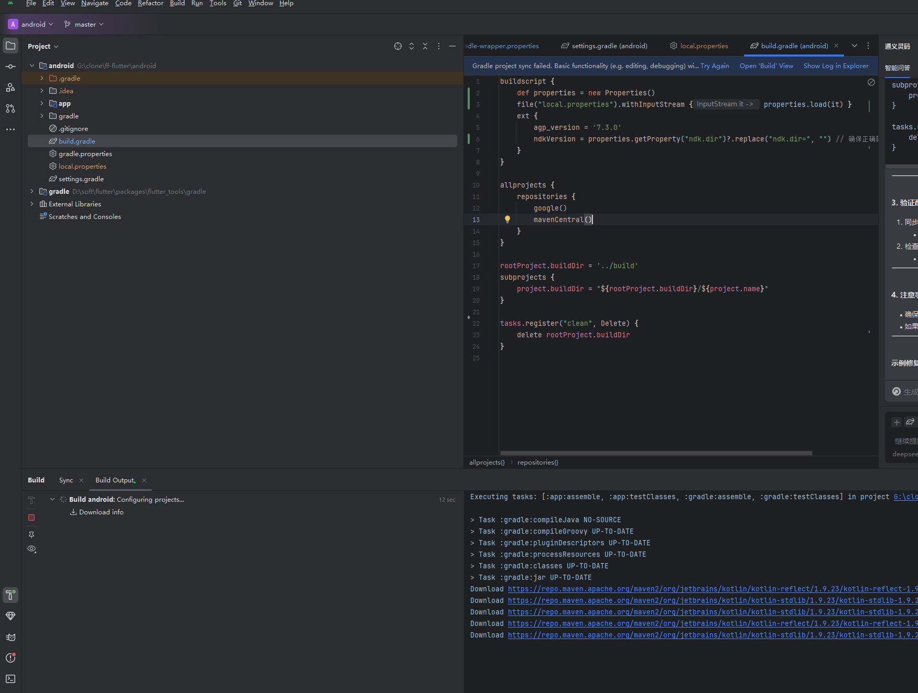The width and height of the screenshot is (918, 693).
Task: Click the project path link in build output
Action: (x=905, y=497)
